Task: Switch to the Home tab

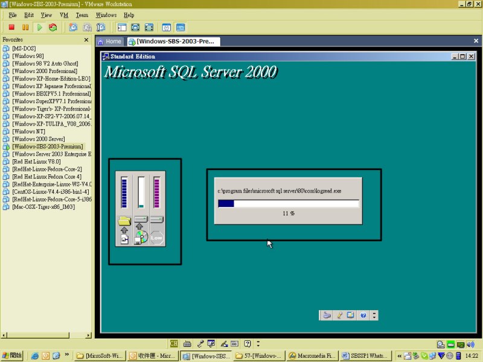Action: (x=110, y=42)
